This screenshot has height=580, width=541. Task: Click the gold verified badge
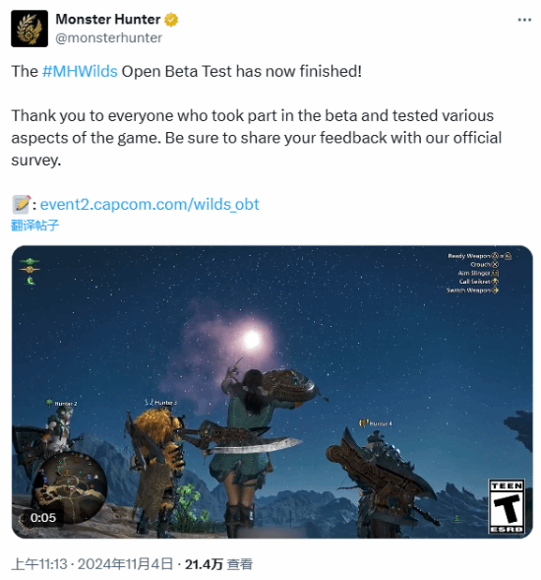[x=171, y=20]
